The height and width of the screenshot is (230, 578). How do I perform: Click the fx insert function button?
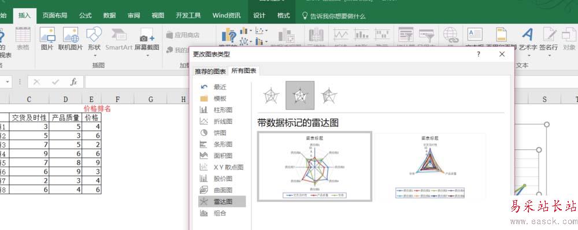(74, 82)
